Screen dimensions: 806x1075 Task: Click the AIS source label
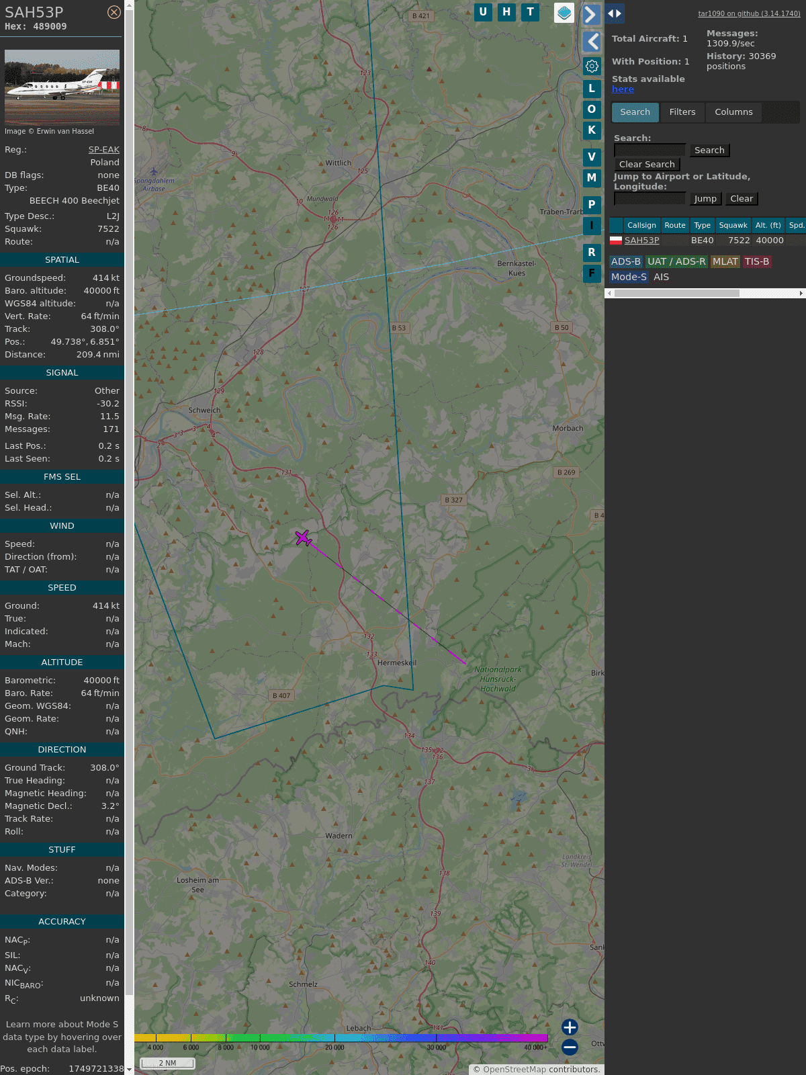(x=661, y=277)
